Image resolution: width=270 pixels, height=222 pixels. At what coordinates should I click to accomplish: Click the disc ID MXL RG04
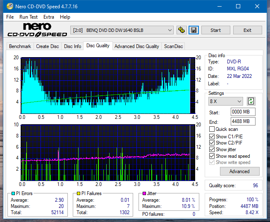(x=238, y=69)
